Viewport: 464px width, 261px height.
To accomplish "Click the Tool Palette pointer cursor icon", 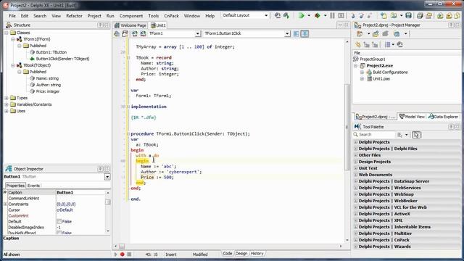I will tap(416, 135).
